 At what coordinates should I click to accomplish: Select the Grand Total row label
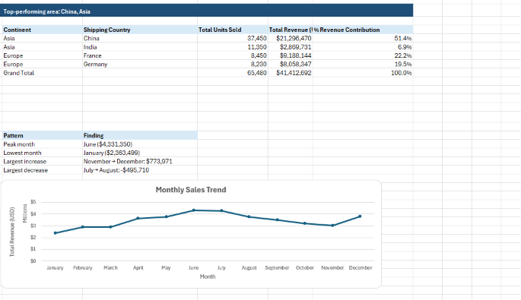click(x=42, y=73)
